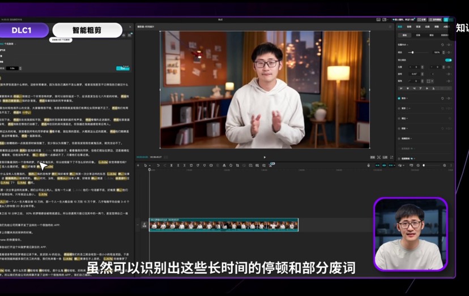Screen dimensions: 469x296
Task: Click the focus-frame icon below the preview
Action: [x=379, y=157]
